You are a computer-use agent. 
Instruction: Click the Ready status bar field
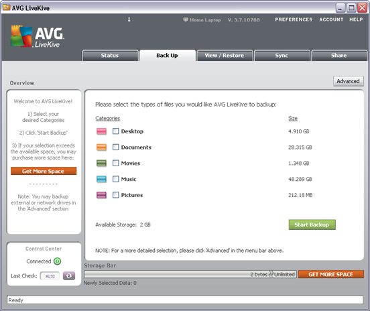(185, 300)
